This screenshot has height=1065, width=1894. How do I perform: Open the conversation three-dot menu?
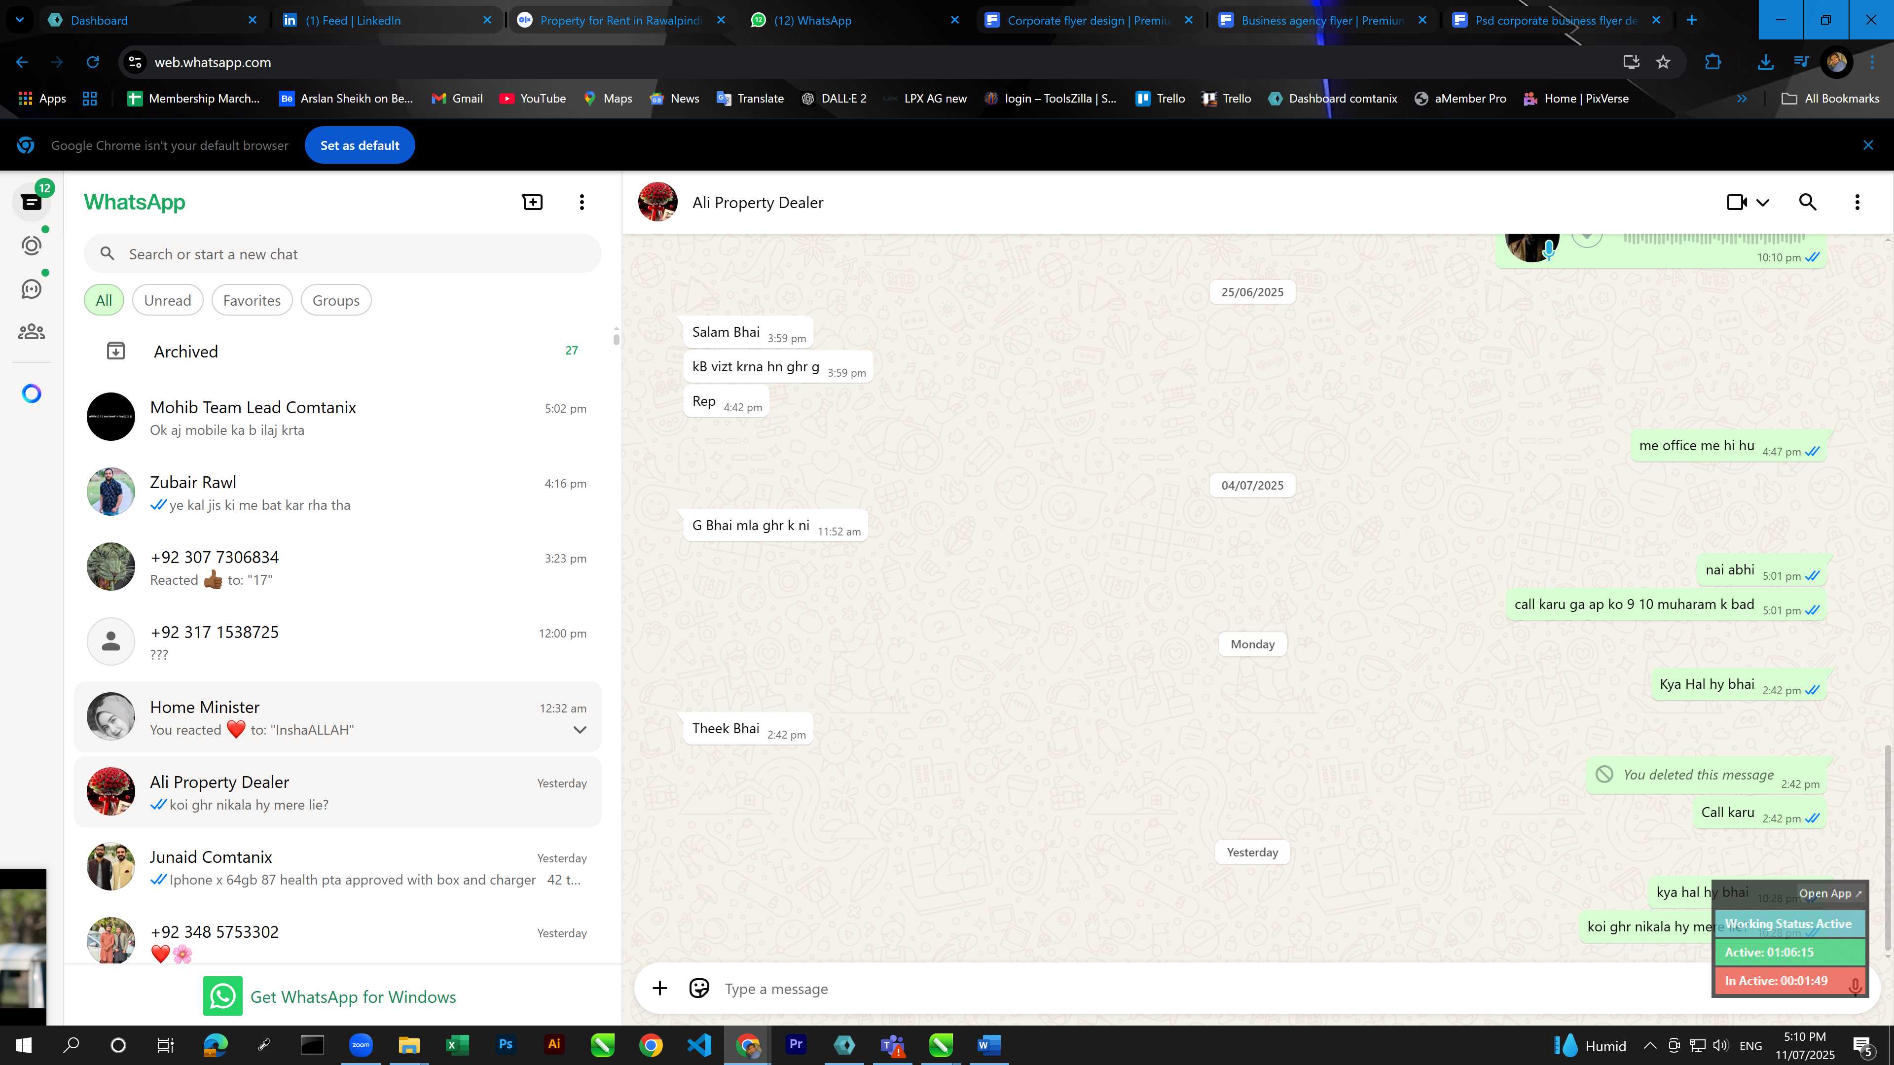[x=1857, y=202]
